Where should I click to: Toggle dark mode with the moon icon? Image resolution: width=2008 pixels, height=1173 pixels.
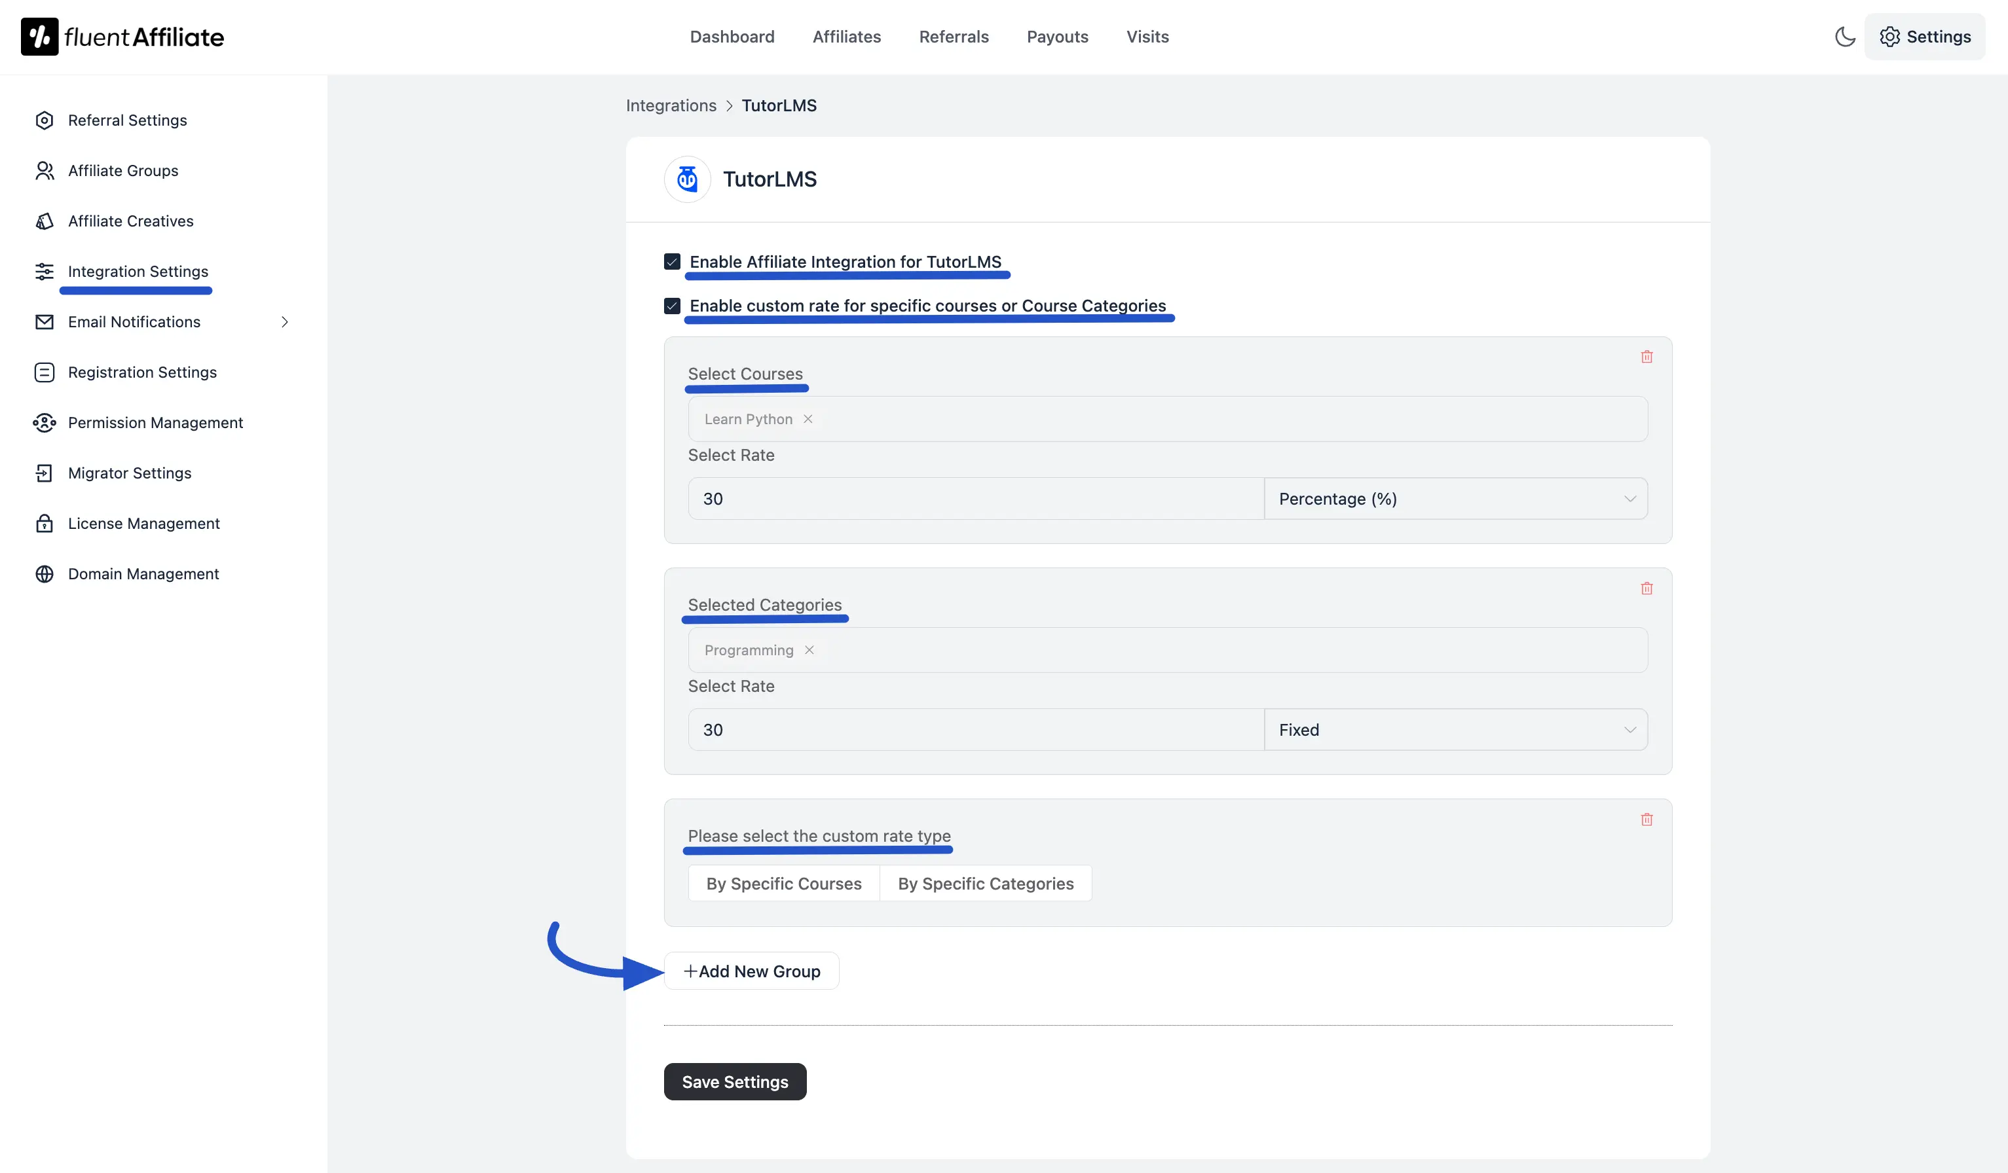pyautogui.click(x=1846, y=36)
